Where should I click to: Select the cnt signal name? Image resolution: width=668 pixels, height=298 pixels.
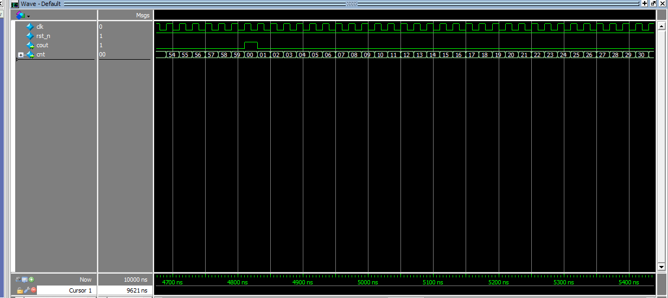pos(41,54)
